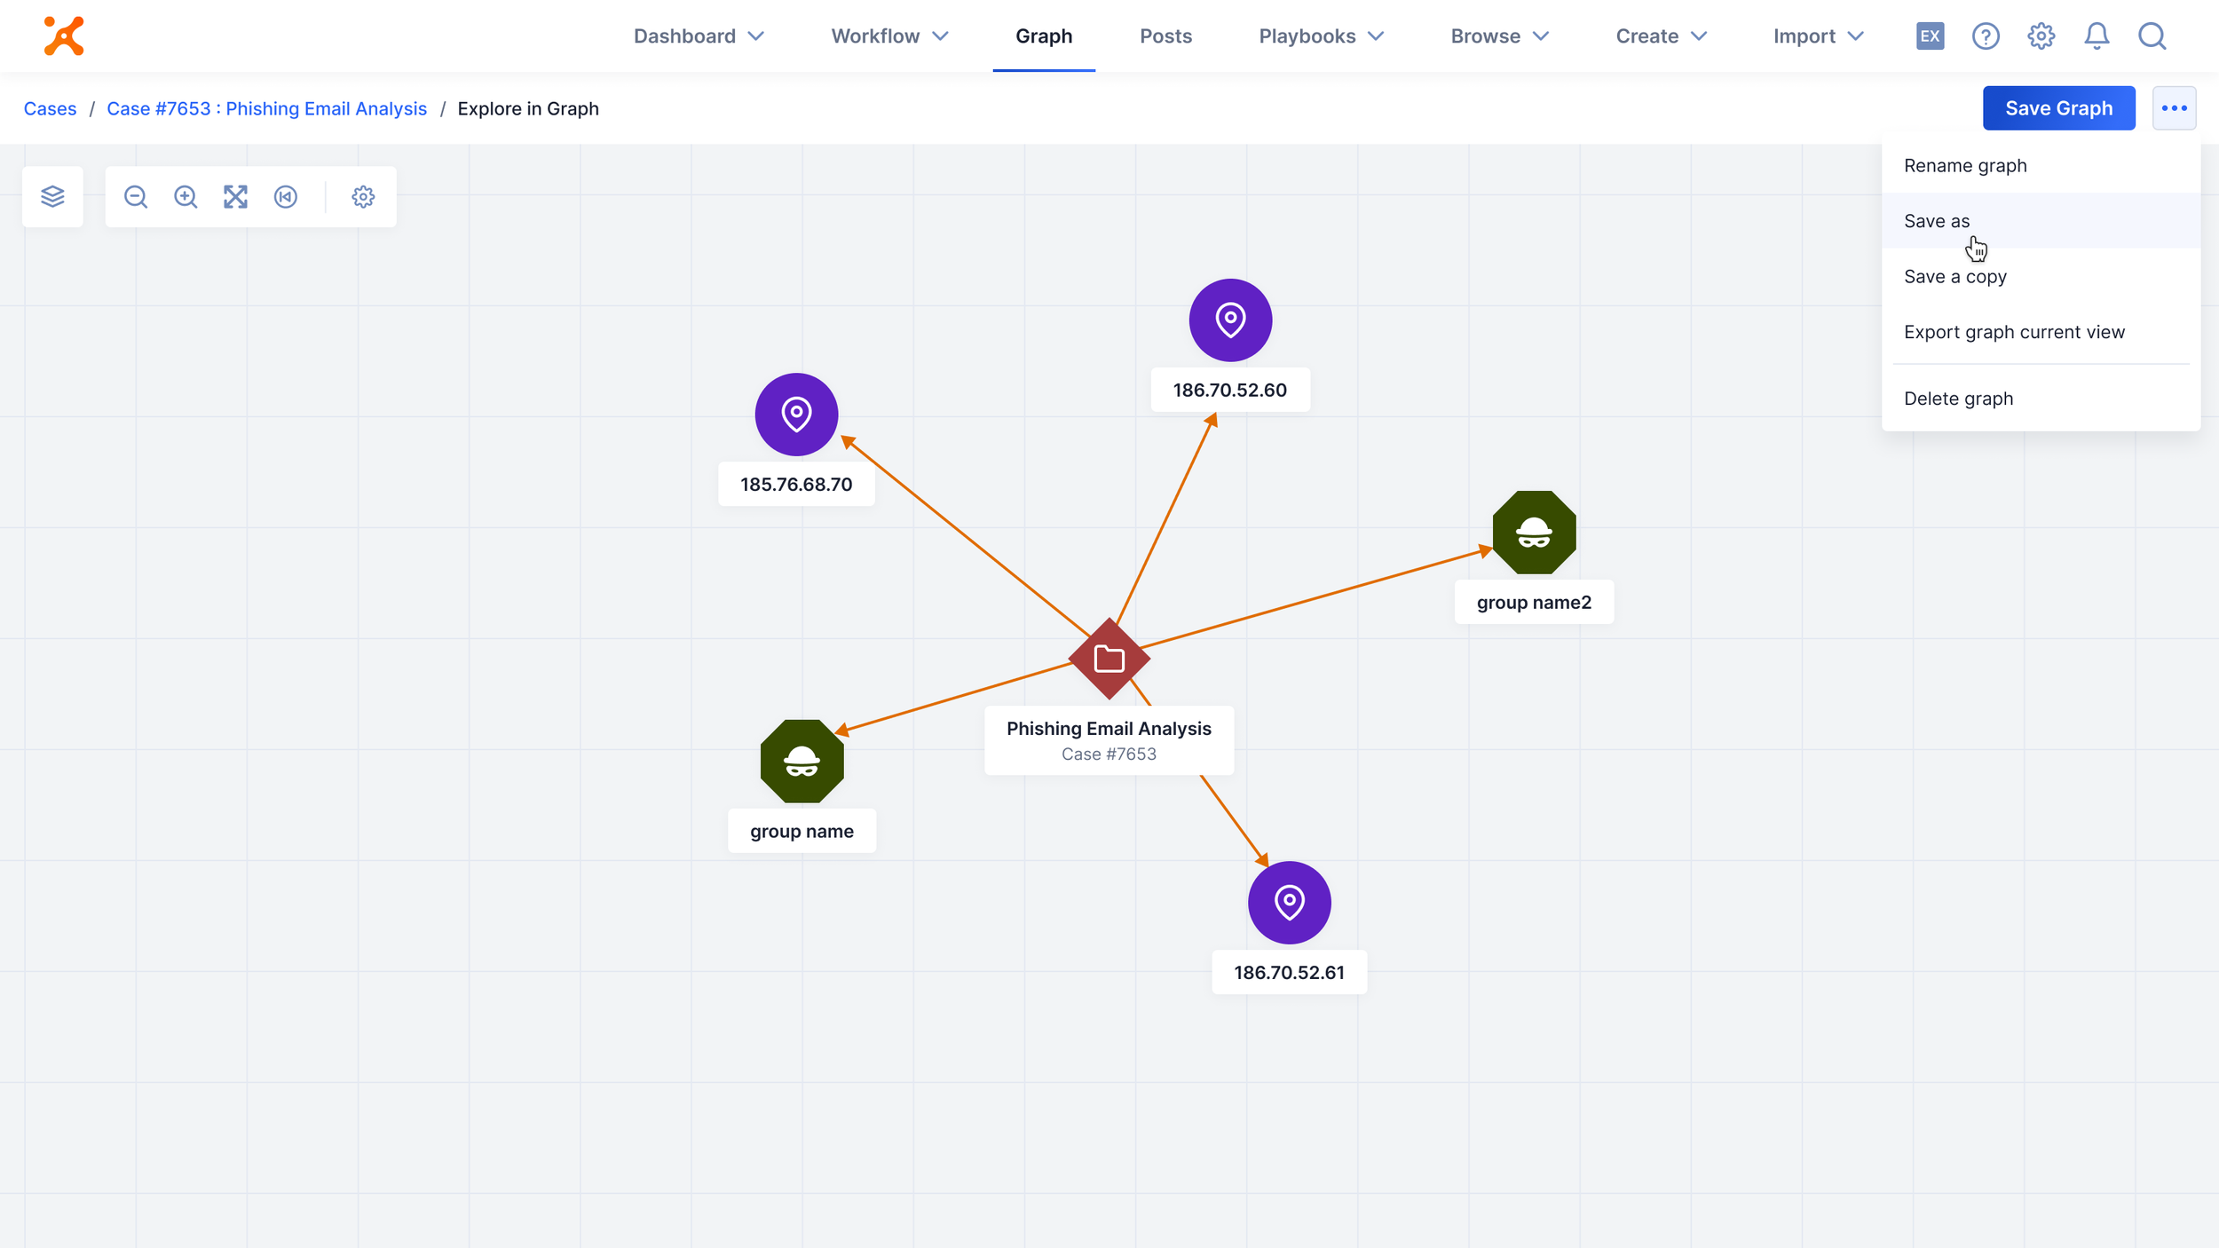Open the notifications bell

click(2097, 36)
